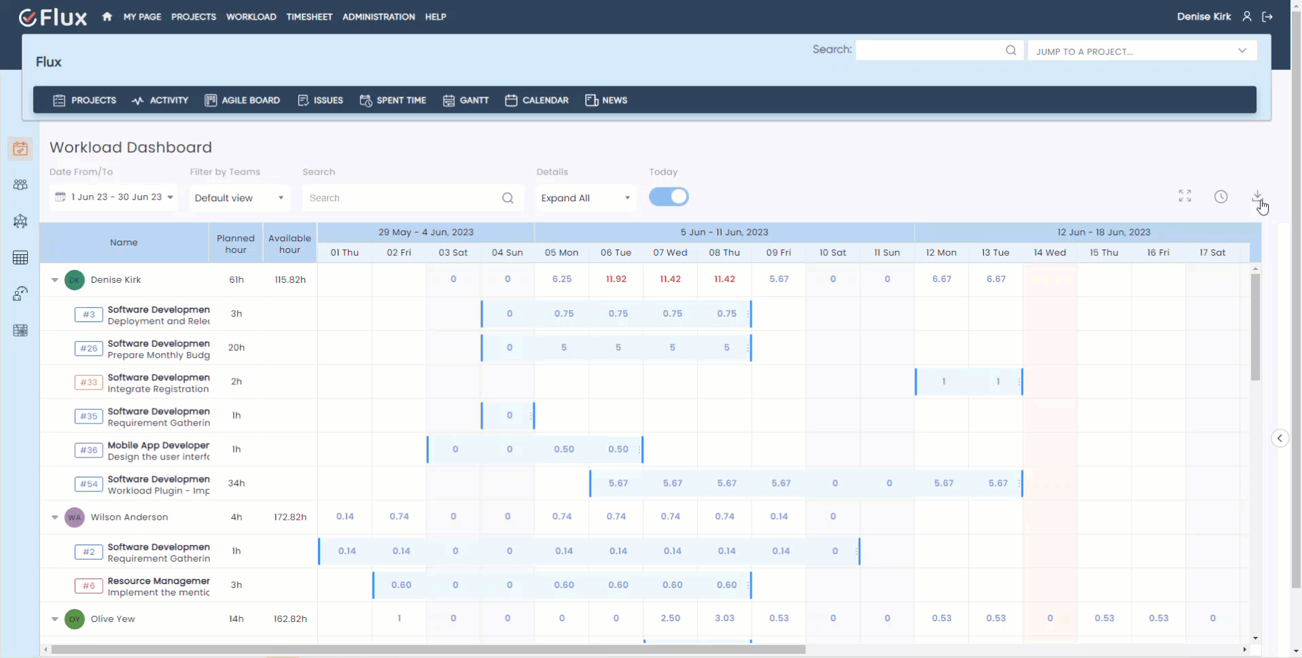
Task: Open the Timesheet menu
Action: click(x=309, y=17)
